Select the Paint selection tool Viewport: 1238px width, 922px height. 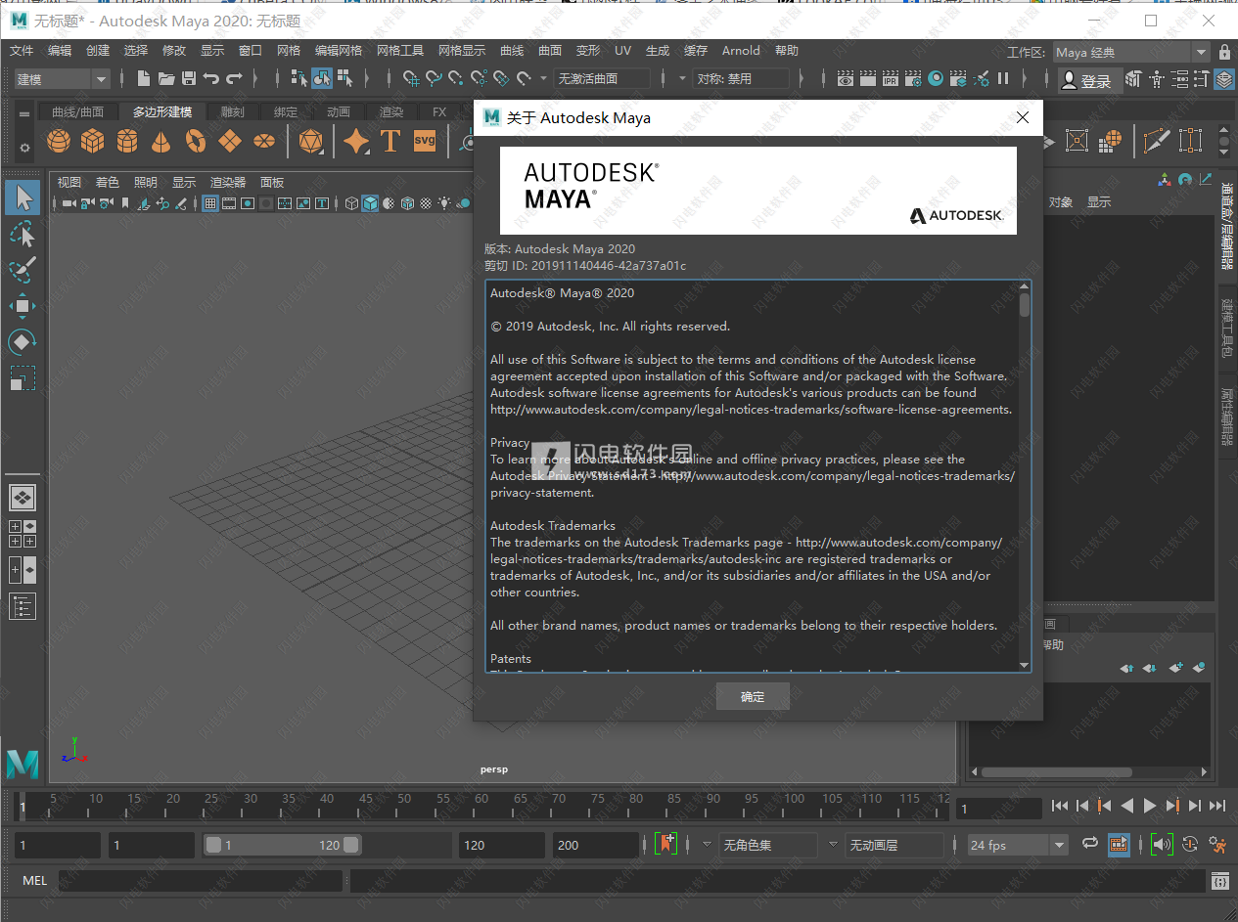click(23, 270)
